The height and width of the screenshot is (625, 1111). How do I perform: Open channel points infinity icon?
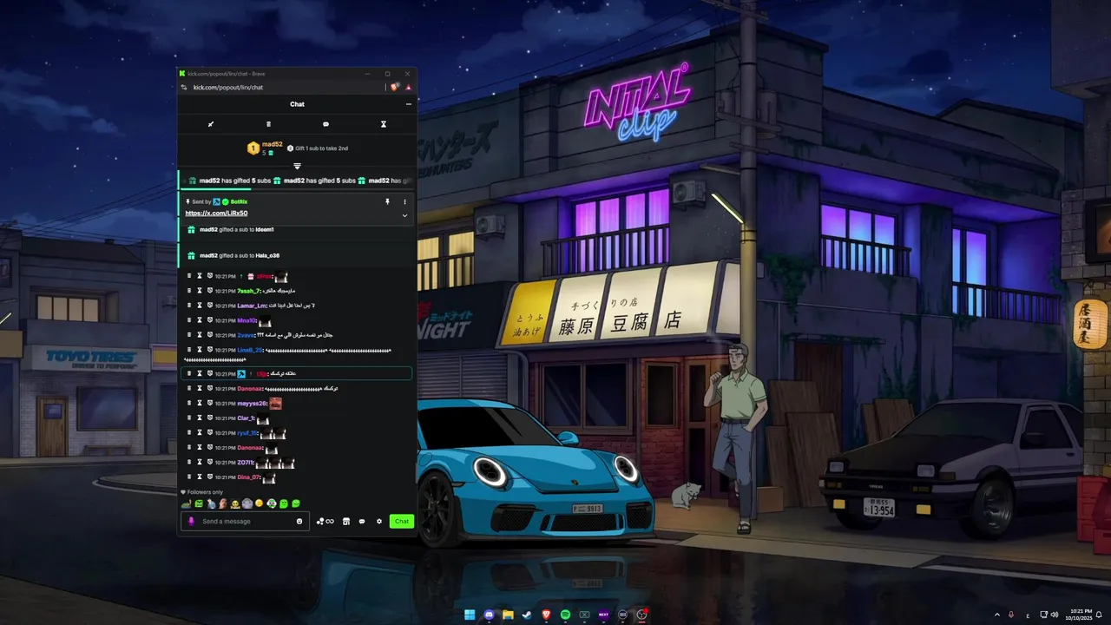point(325,522)
